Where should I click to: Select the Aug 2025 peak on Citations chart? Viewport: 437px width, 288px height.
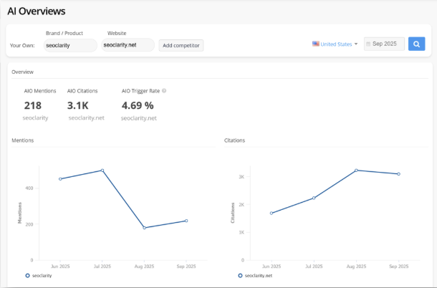356,171
